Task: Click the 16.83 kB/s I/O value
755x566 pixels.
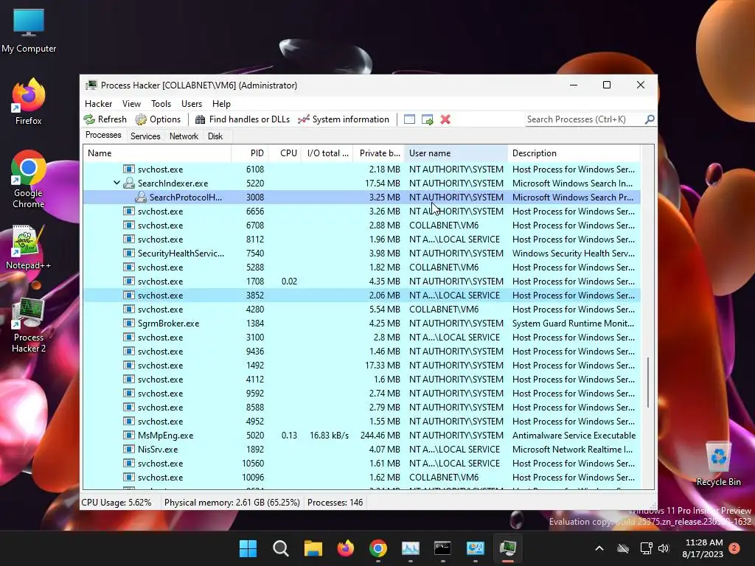Action: pos(329,435)
